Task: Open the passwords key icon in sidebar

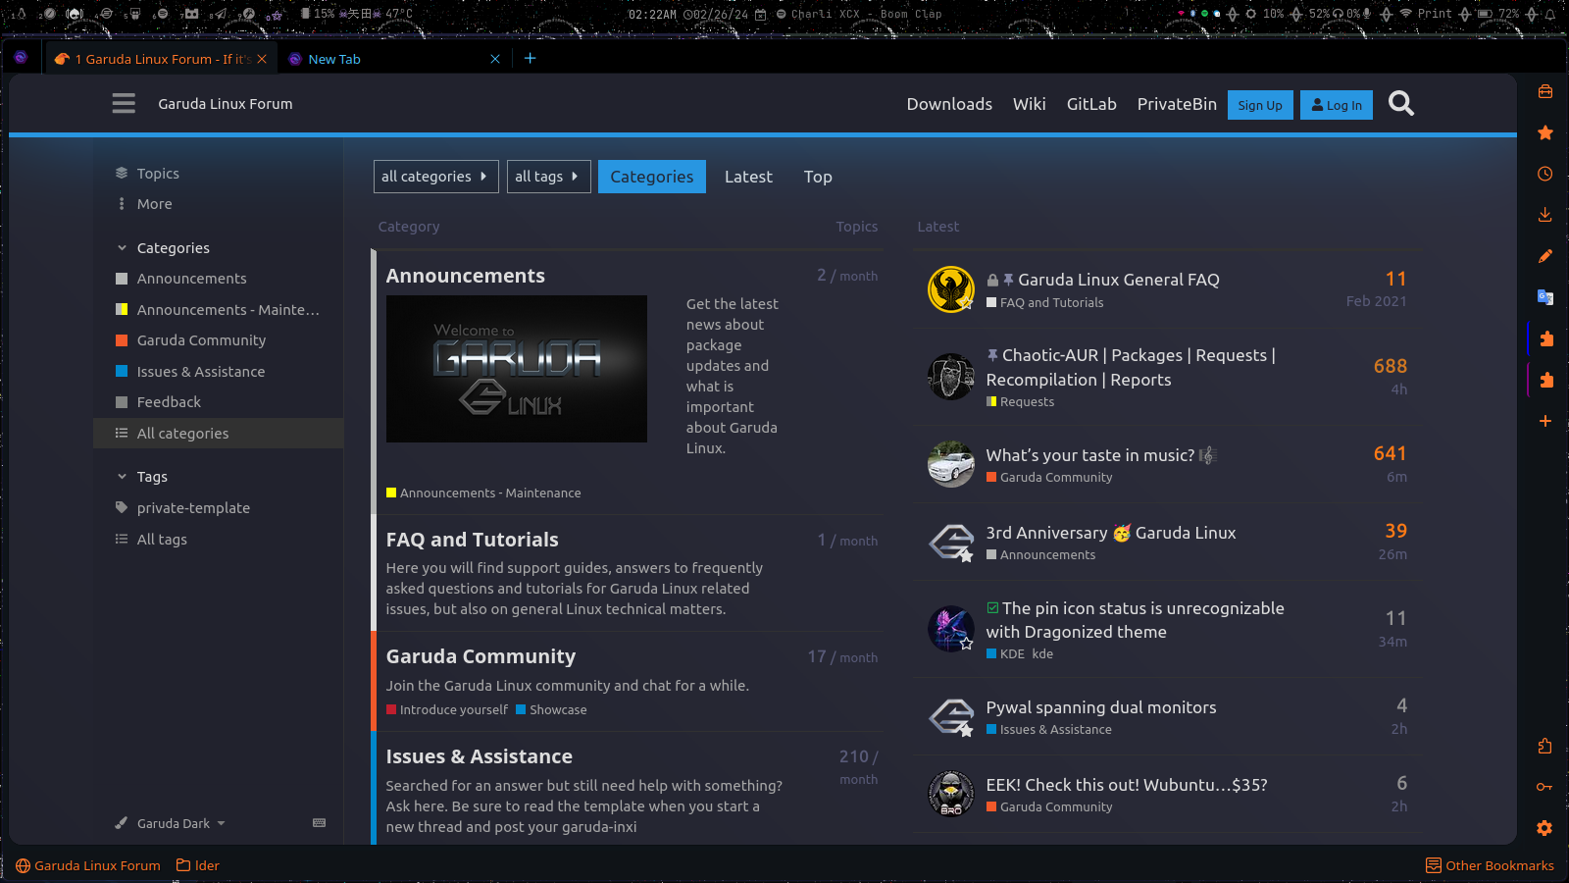Action: pos(1544,787)
